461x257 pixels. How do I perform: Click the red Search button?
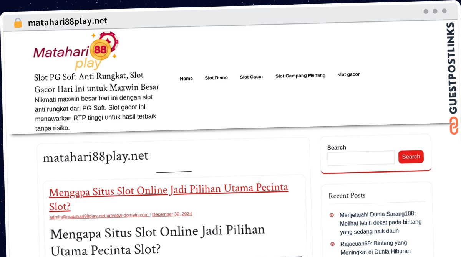tap(411, 157)
